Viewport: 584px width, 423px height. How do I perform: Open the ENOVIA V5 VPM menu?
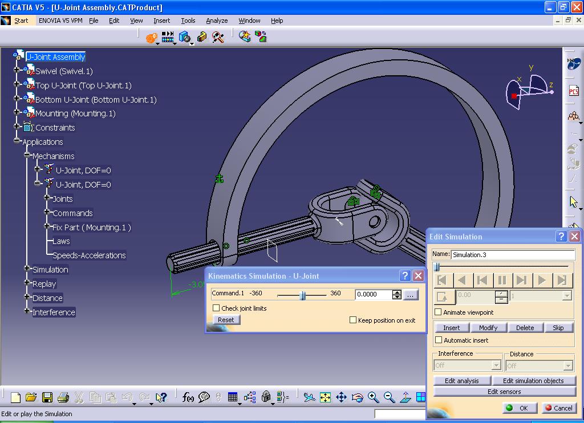(x=60, y=21)
